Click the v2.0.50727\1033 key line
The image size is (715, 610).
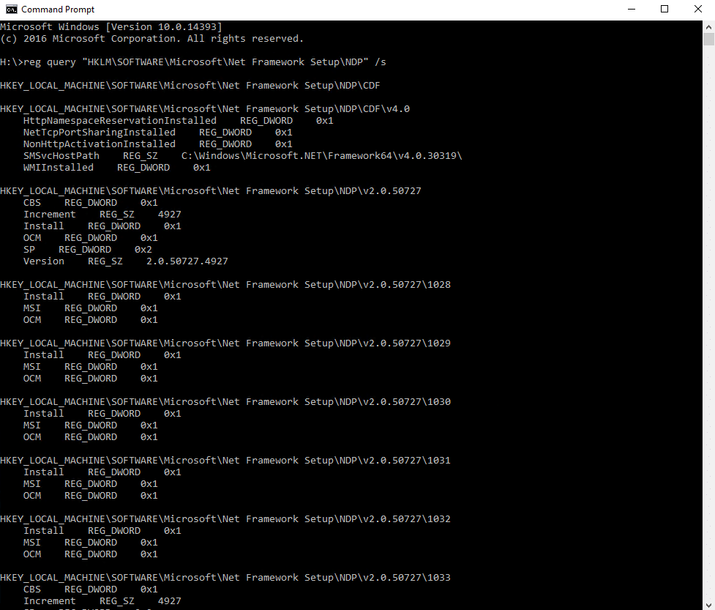tap(225, 577)
